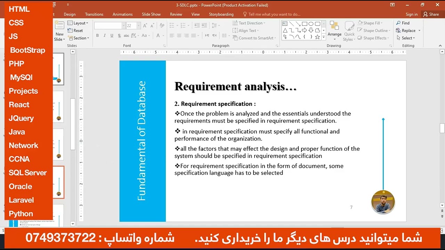Image resolution: width=445 pixels, height=250 pixels.
Task: Switch to the Storyboarding tab
Action: (221, 14)
